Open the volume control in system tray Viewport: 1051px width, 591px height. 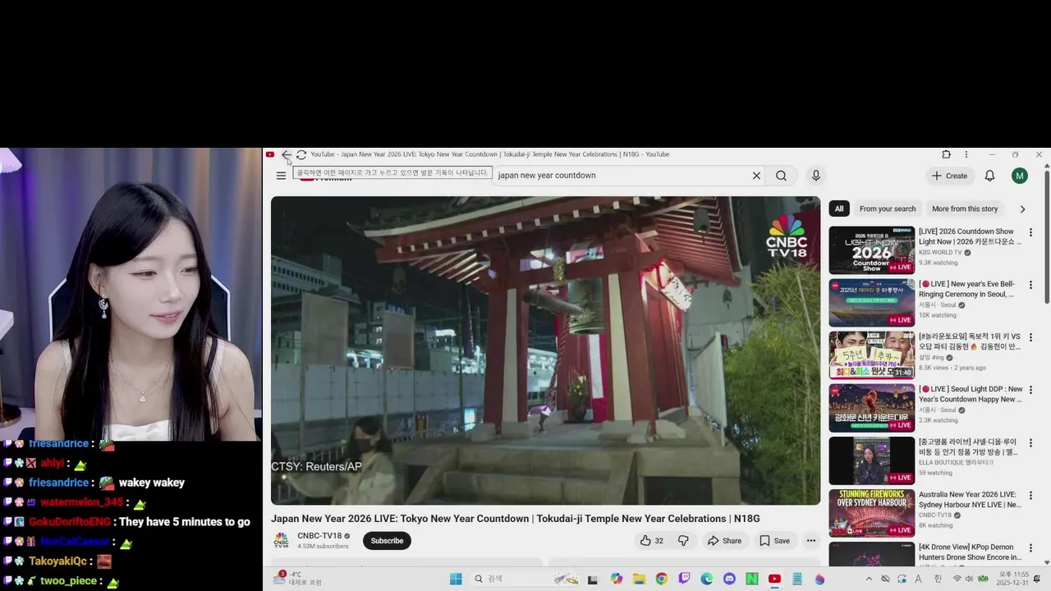point(970,579)
